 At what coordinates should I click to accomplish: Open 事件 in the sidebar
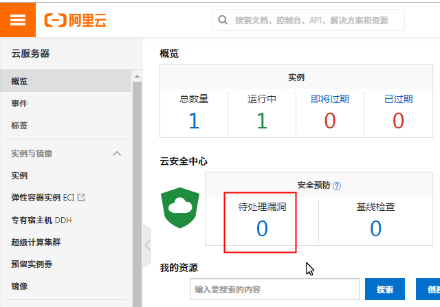[x=20, y=104]
